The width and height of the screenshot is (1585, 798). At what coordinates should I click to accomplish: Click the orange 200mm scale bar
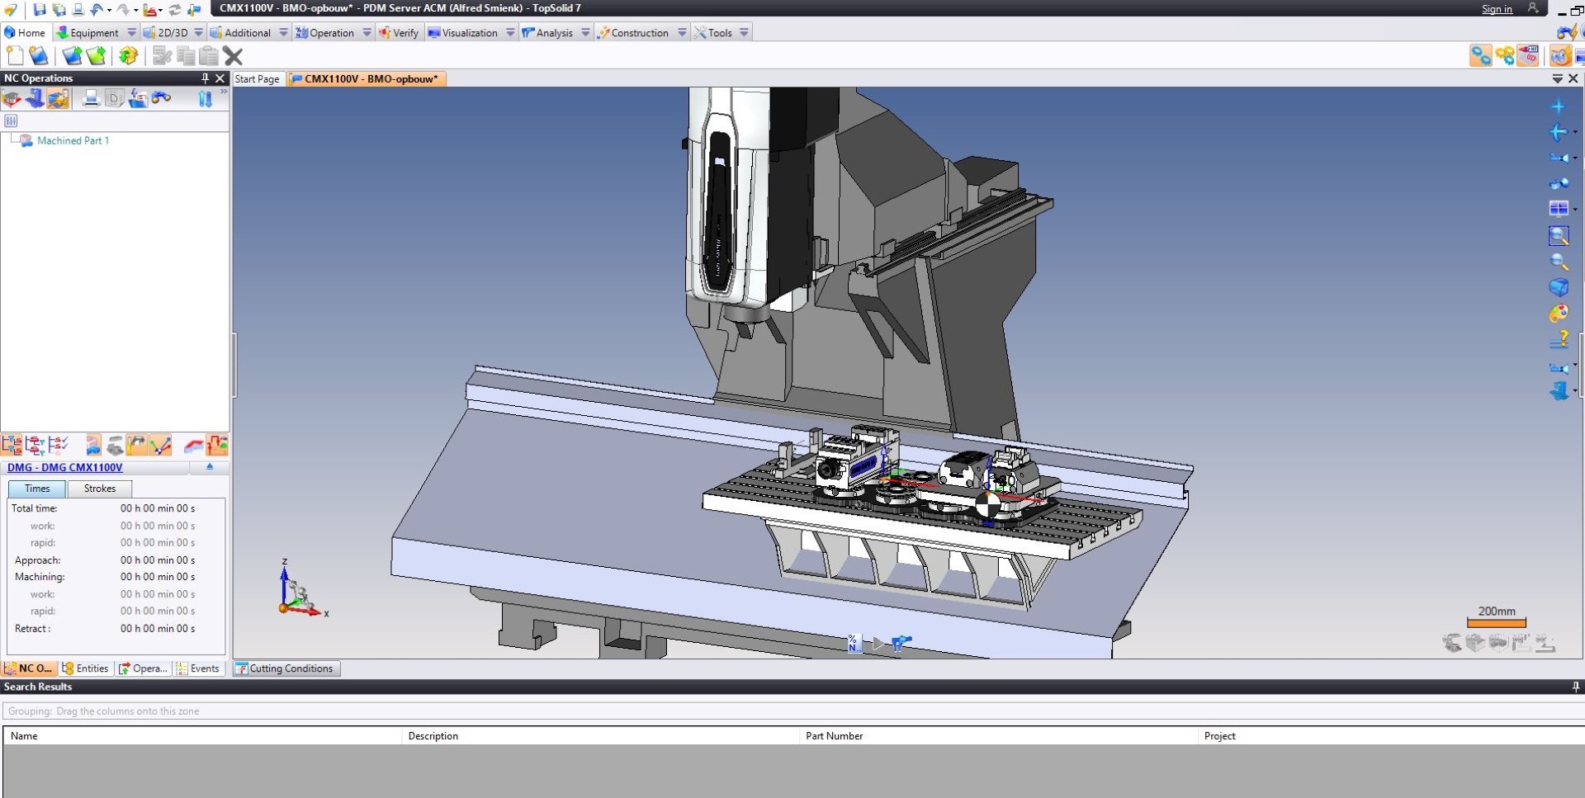[x=1496, y=623]
